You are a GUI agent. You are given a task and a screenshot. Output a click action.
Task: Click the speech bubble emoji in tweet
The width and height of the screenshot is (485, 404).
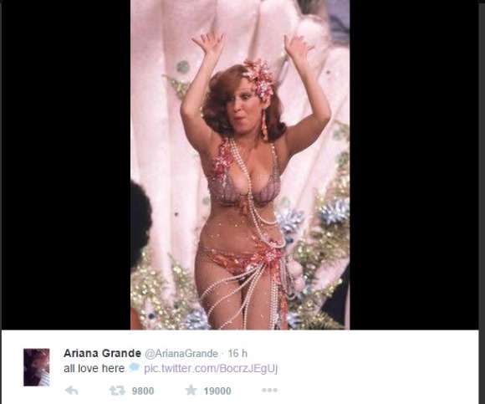coord(135,368)
